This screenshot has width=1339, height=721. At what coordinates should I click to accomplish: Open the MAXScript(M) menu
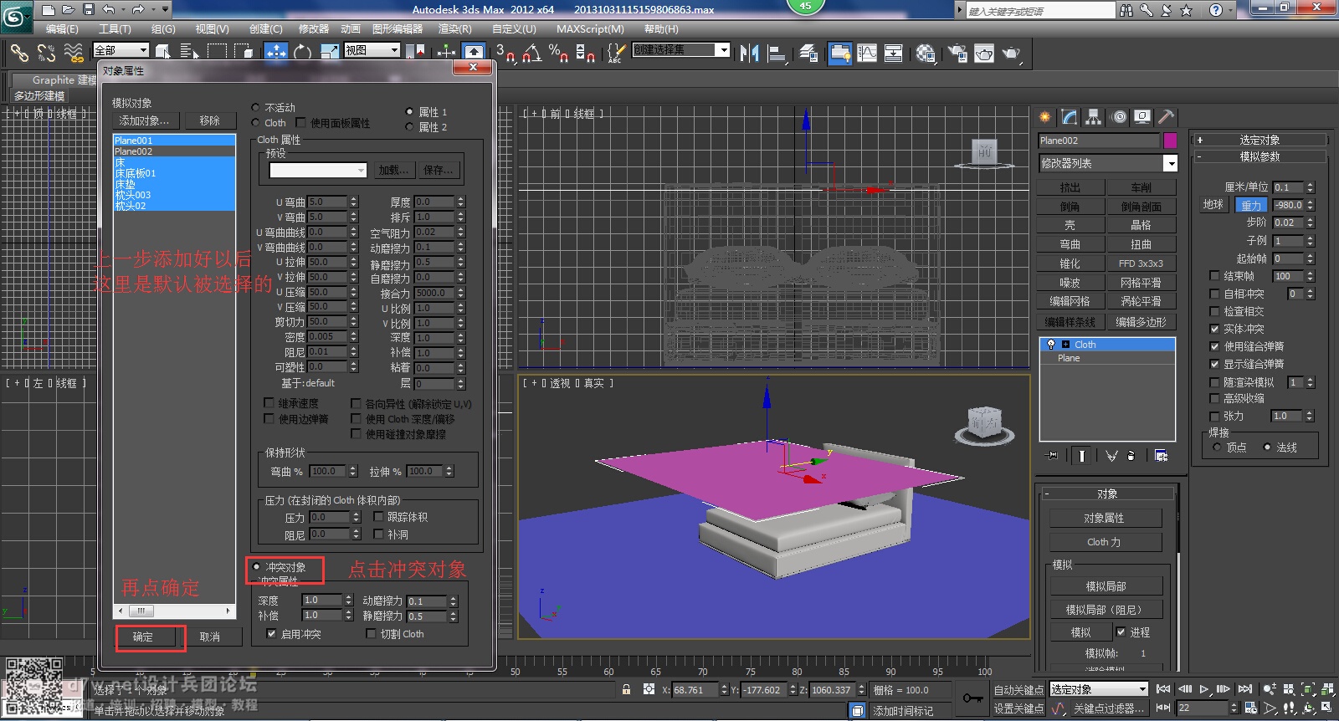tap(590, 28)
